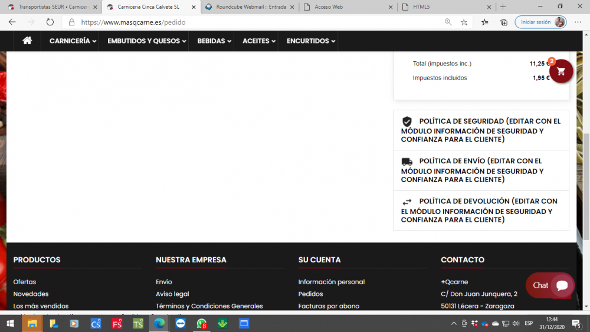Select the Política de Seguridad block
The width and height of the screenshot is (590, 332).
(x=481, y=130)
